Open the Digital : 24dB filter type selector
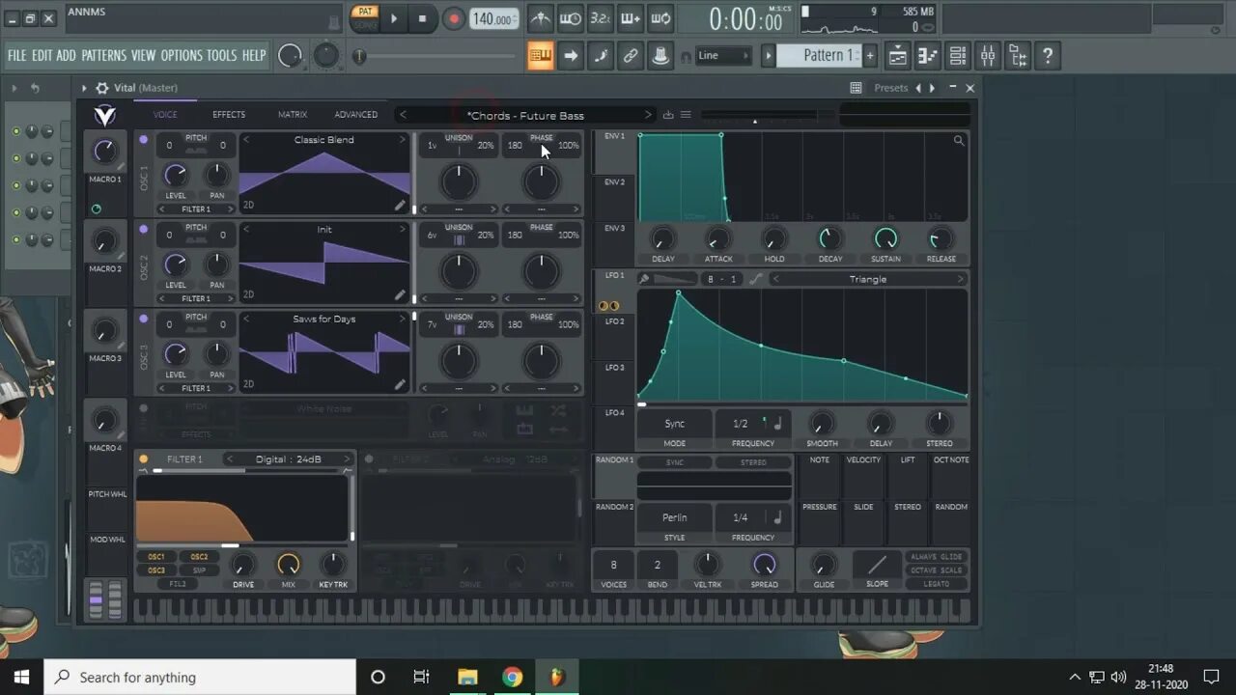This screenshot has width=1236, height=695. [x=288, y=459]
